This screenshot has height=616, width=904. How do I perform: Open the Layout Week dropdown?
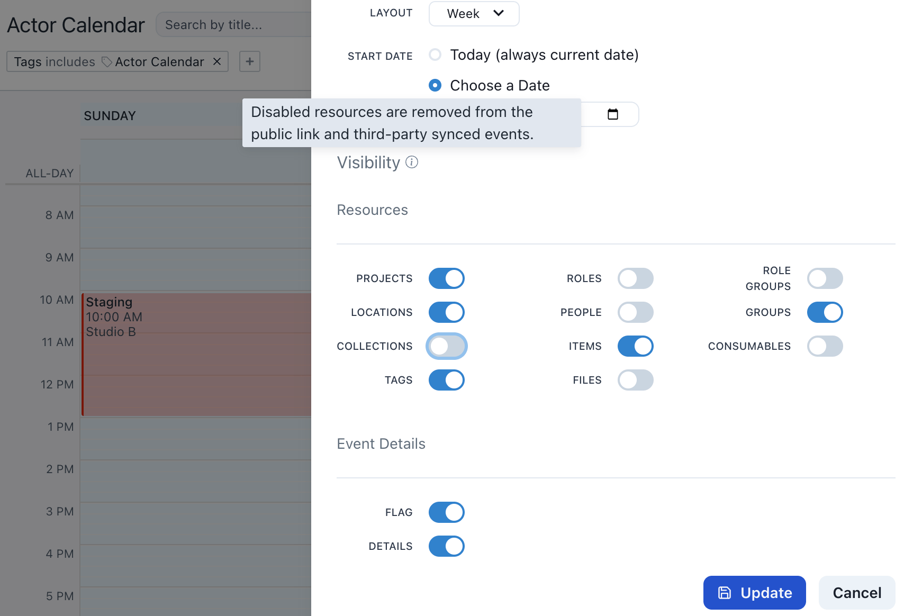click(474, 14)
